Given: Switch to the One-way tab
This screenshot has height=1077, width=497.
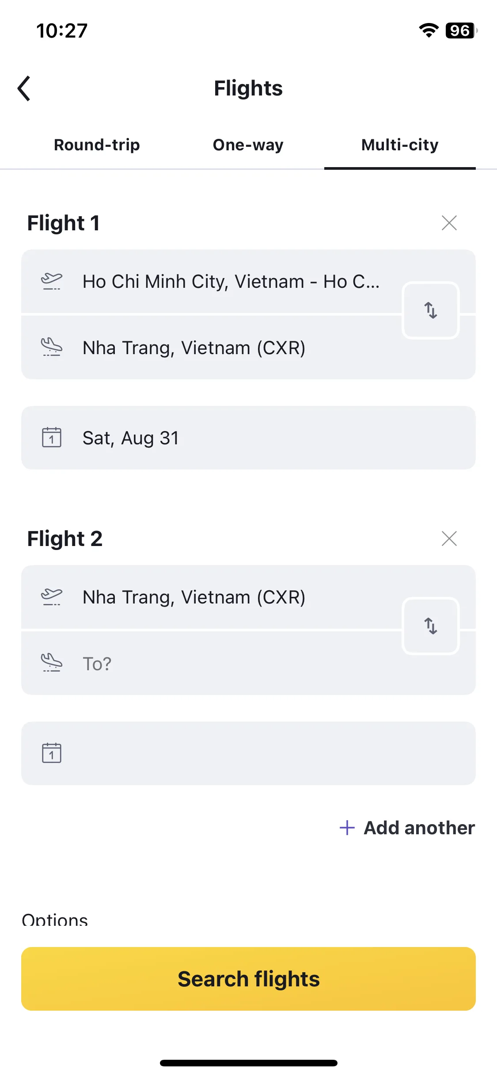Looking at the screenshot, I should click(248, 145).
